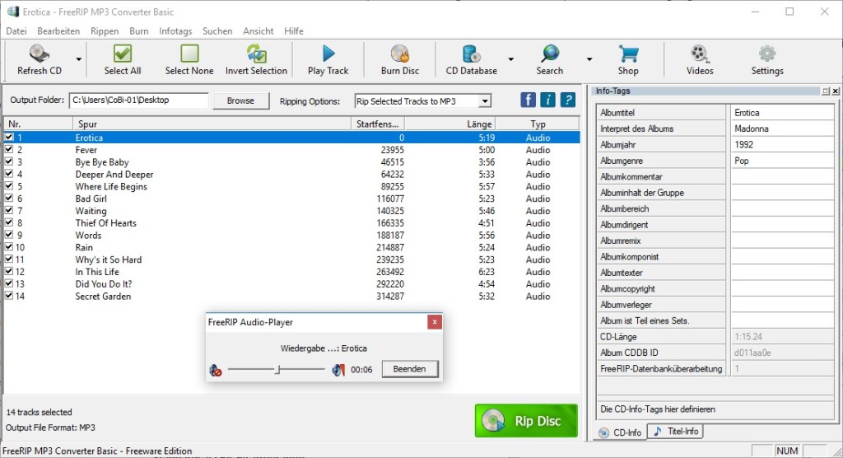Click the Output Folder path field

coord(138,100)
